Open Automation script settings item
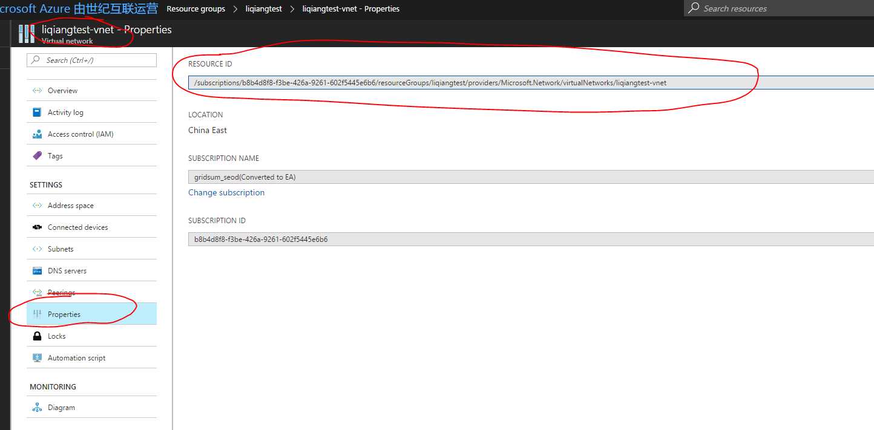This screenshot has width=874, height=430. coord(91,357)
